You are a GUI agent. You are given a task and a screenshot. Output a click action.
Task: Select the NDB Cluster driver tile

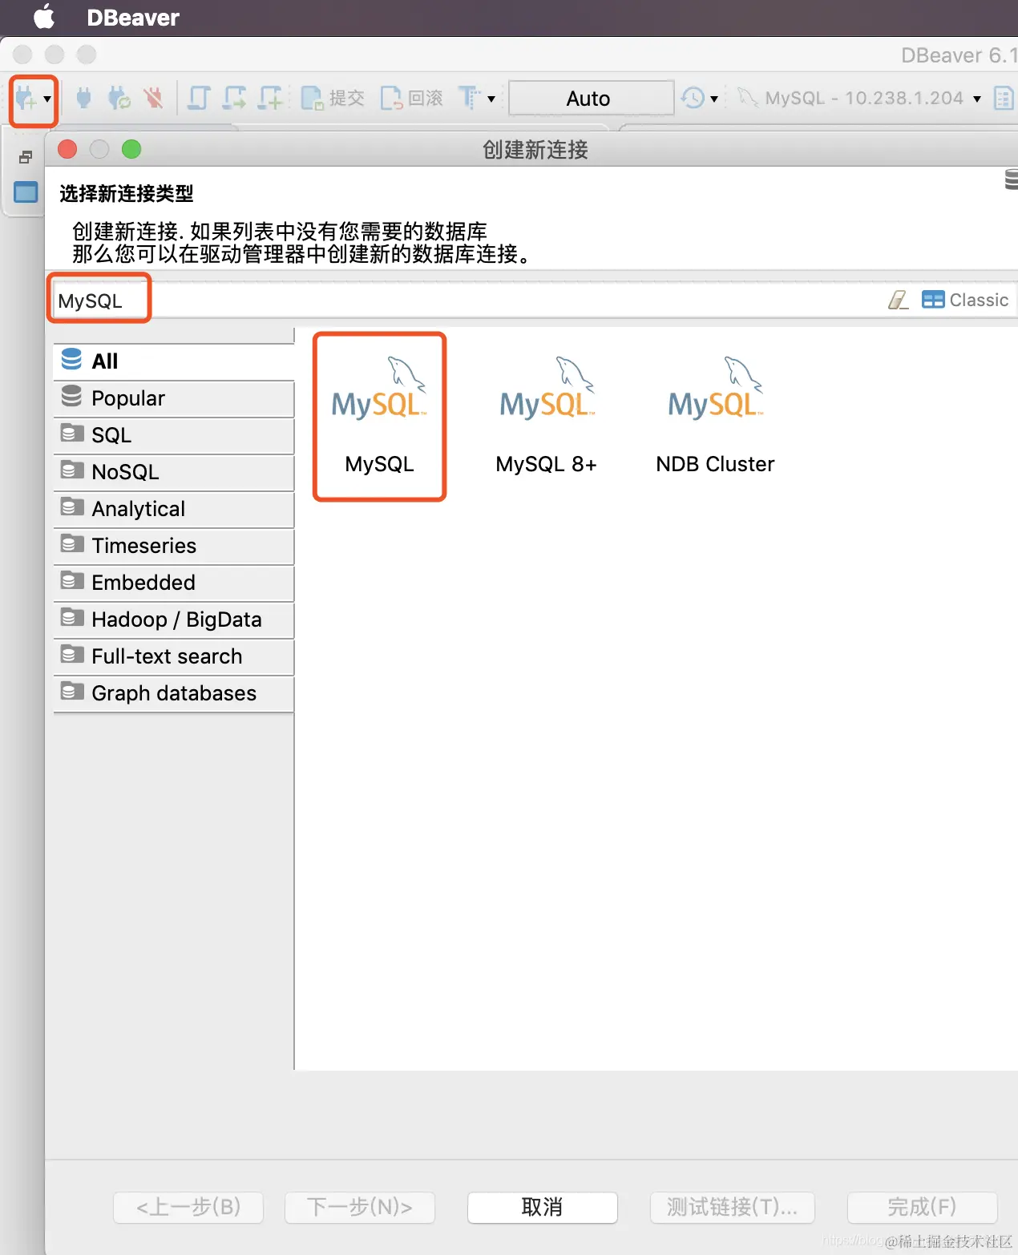715,417
